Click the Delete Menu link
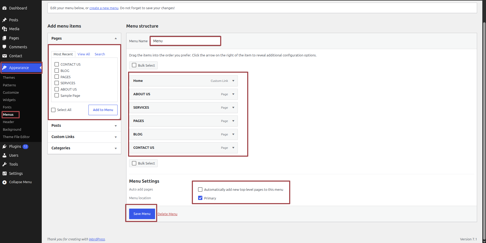The image size is (486, 243). click(x=167, y=214)
